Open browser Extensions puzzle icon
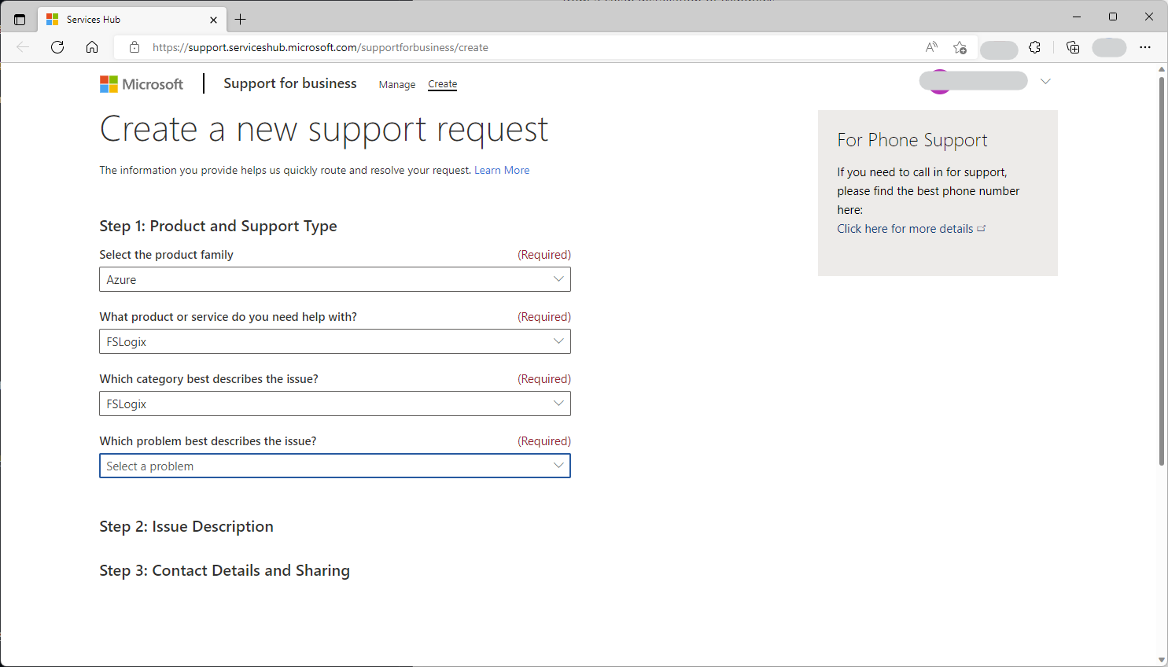 click(1035, 47)
